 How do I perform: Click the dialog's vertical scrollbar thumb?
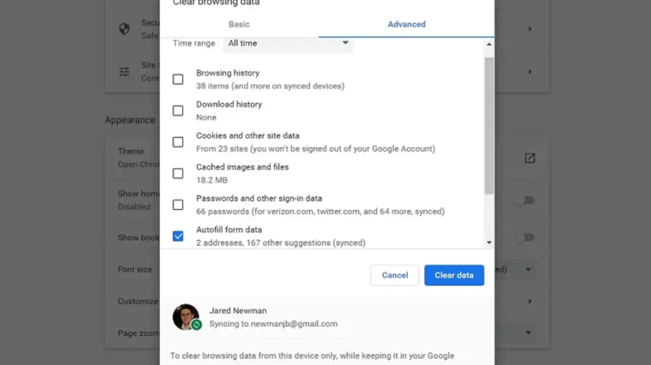point(489,125)
